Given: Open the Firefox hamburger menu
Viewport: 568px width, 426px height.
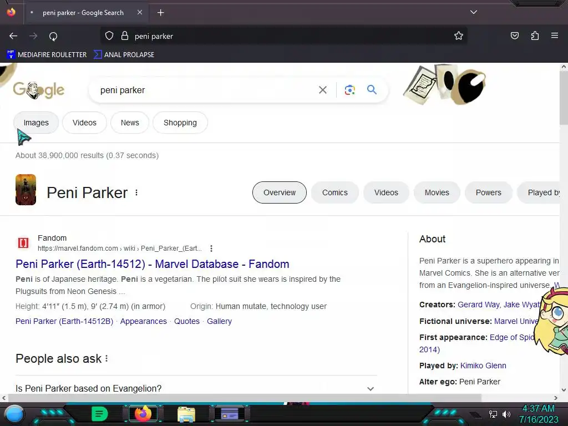Looking at the screenshot, I should pos(555,35).
